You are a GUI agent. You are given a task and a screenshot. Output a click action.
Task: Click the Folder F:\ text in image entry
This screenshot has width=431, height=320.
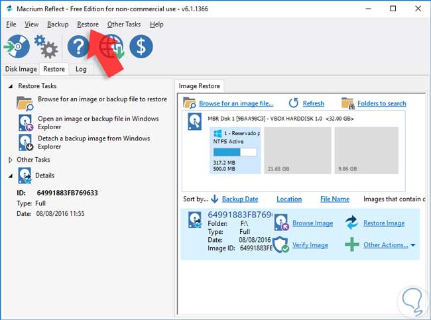click(228, 223)
